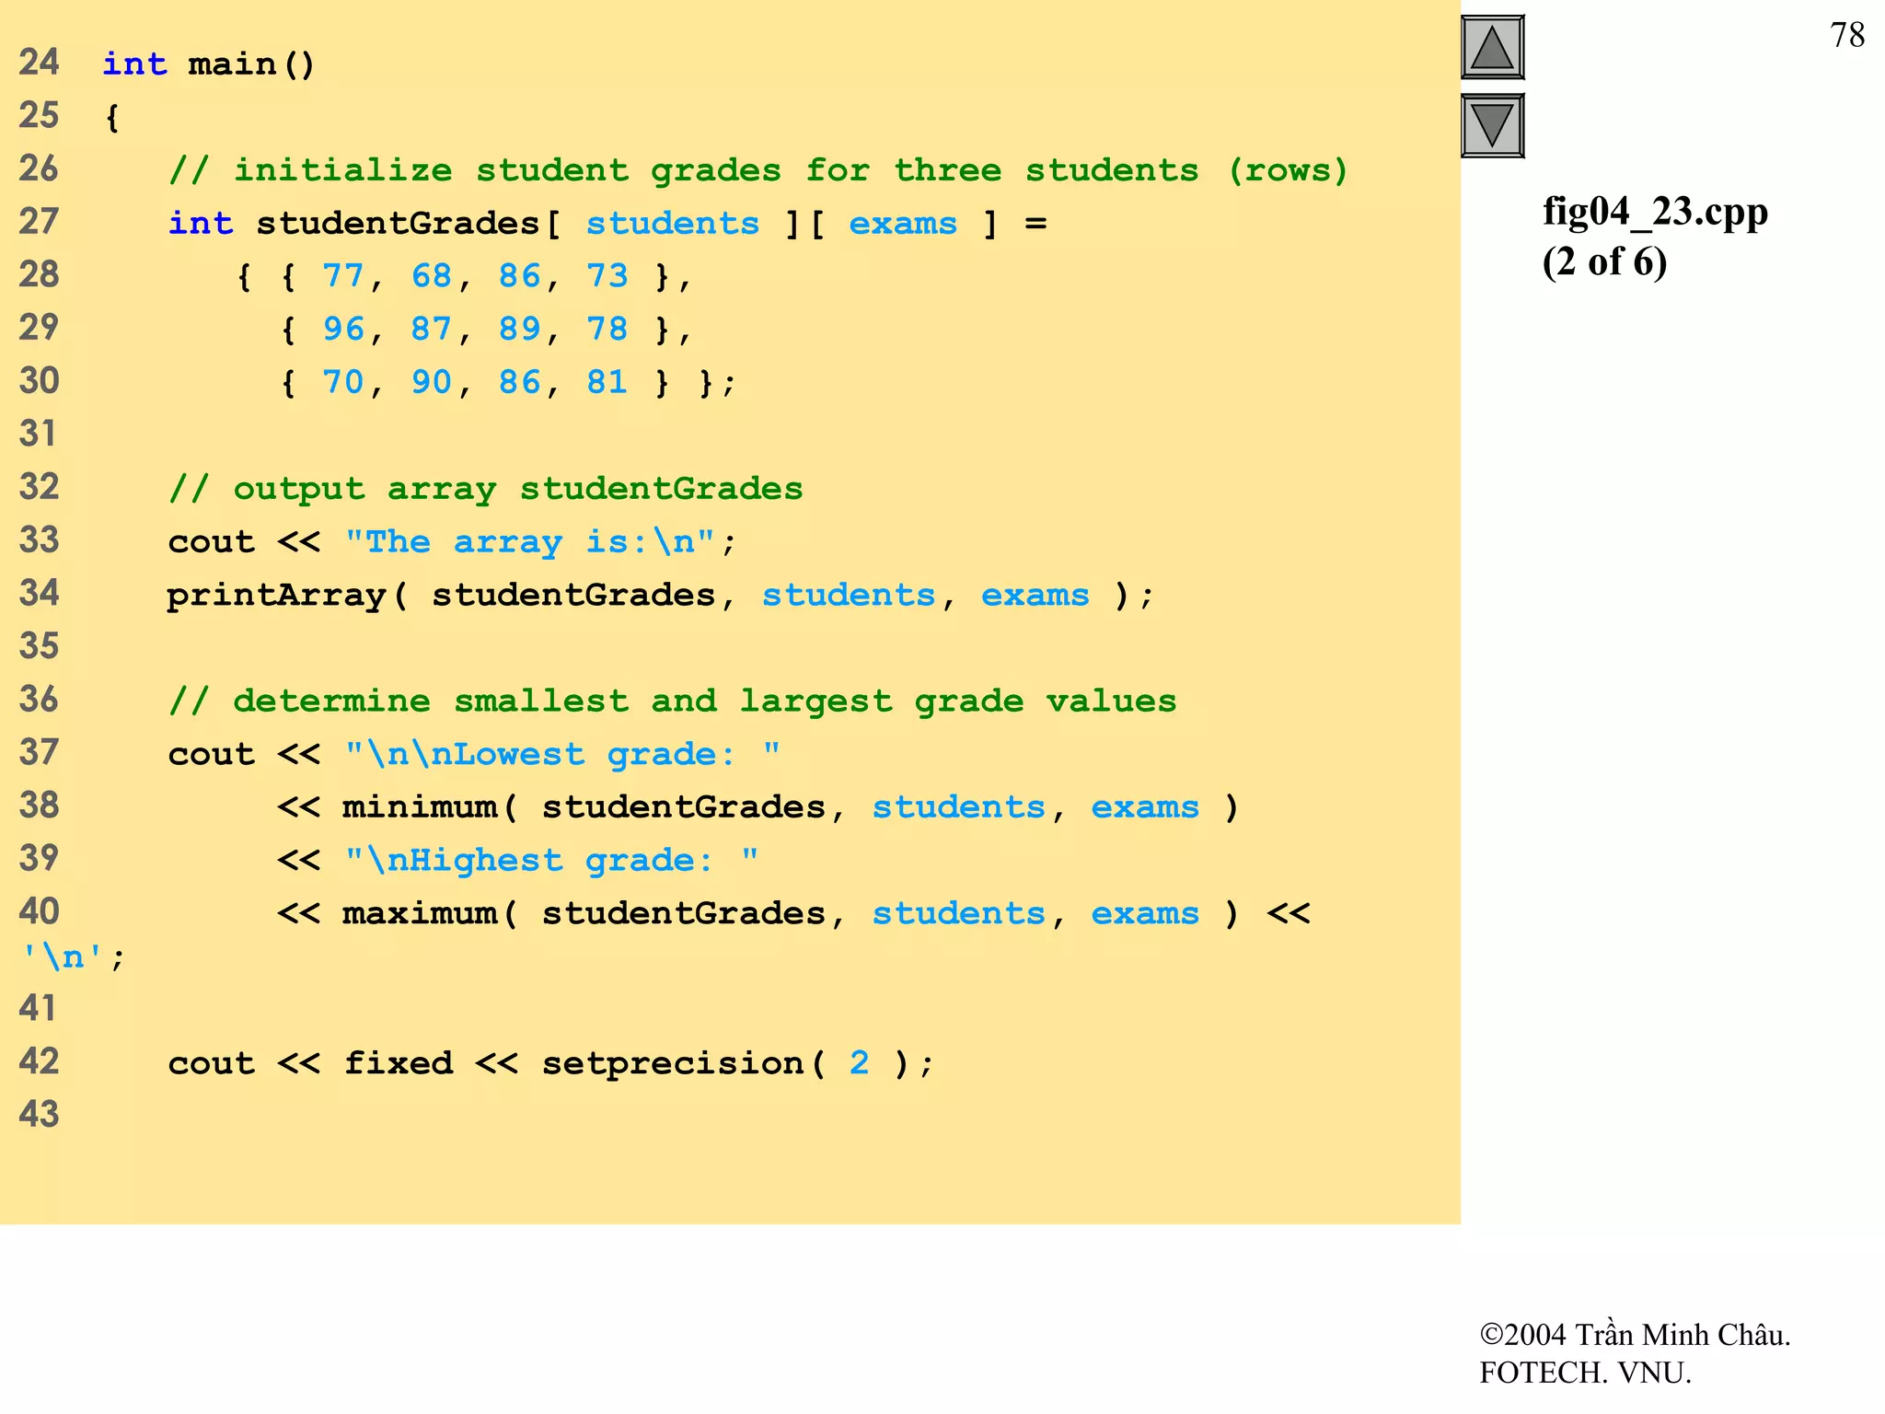1885x1414 pixels.
Task: Click the FOTECH. VNU. footer text
Action: (1585, 1373)
